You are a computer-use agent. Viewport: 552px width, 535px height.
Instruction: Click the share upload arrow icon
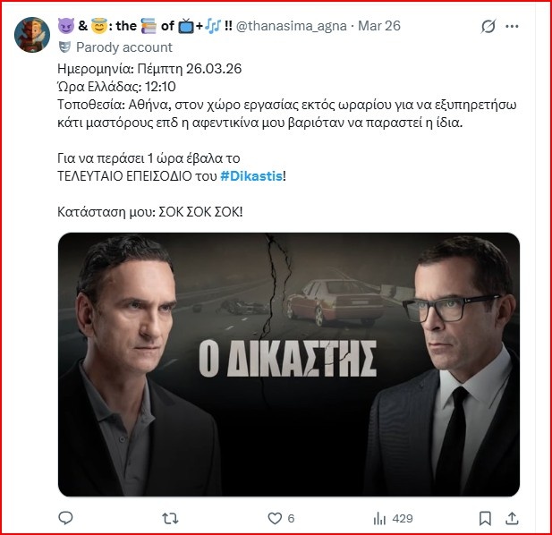(514, 517)
